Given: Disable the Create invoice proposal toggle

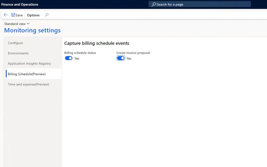Looking at the screenshot, I should 121,58.
